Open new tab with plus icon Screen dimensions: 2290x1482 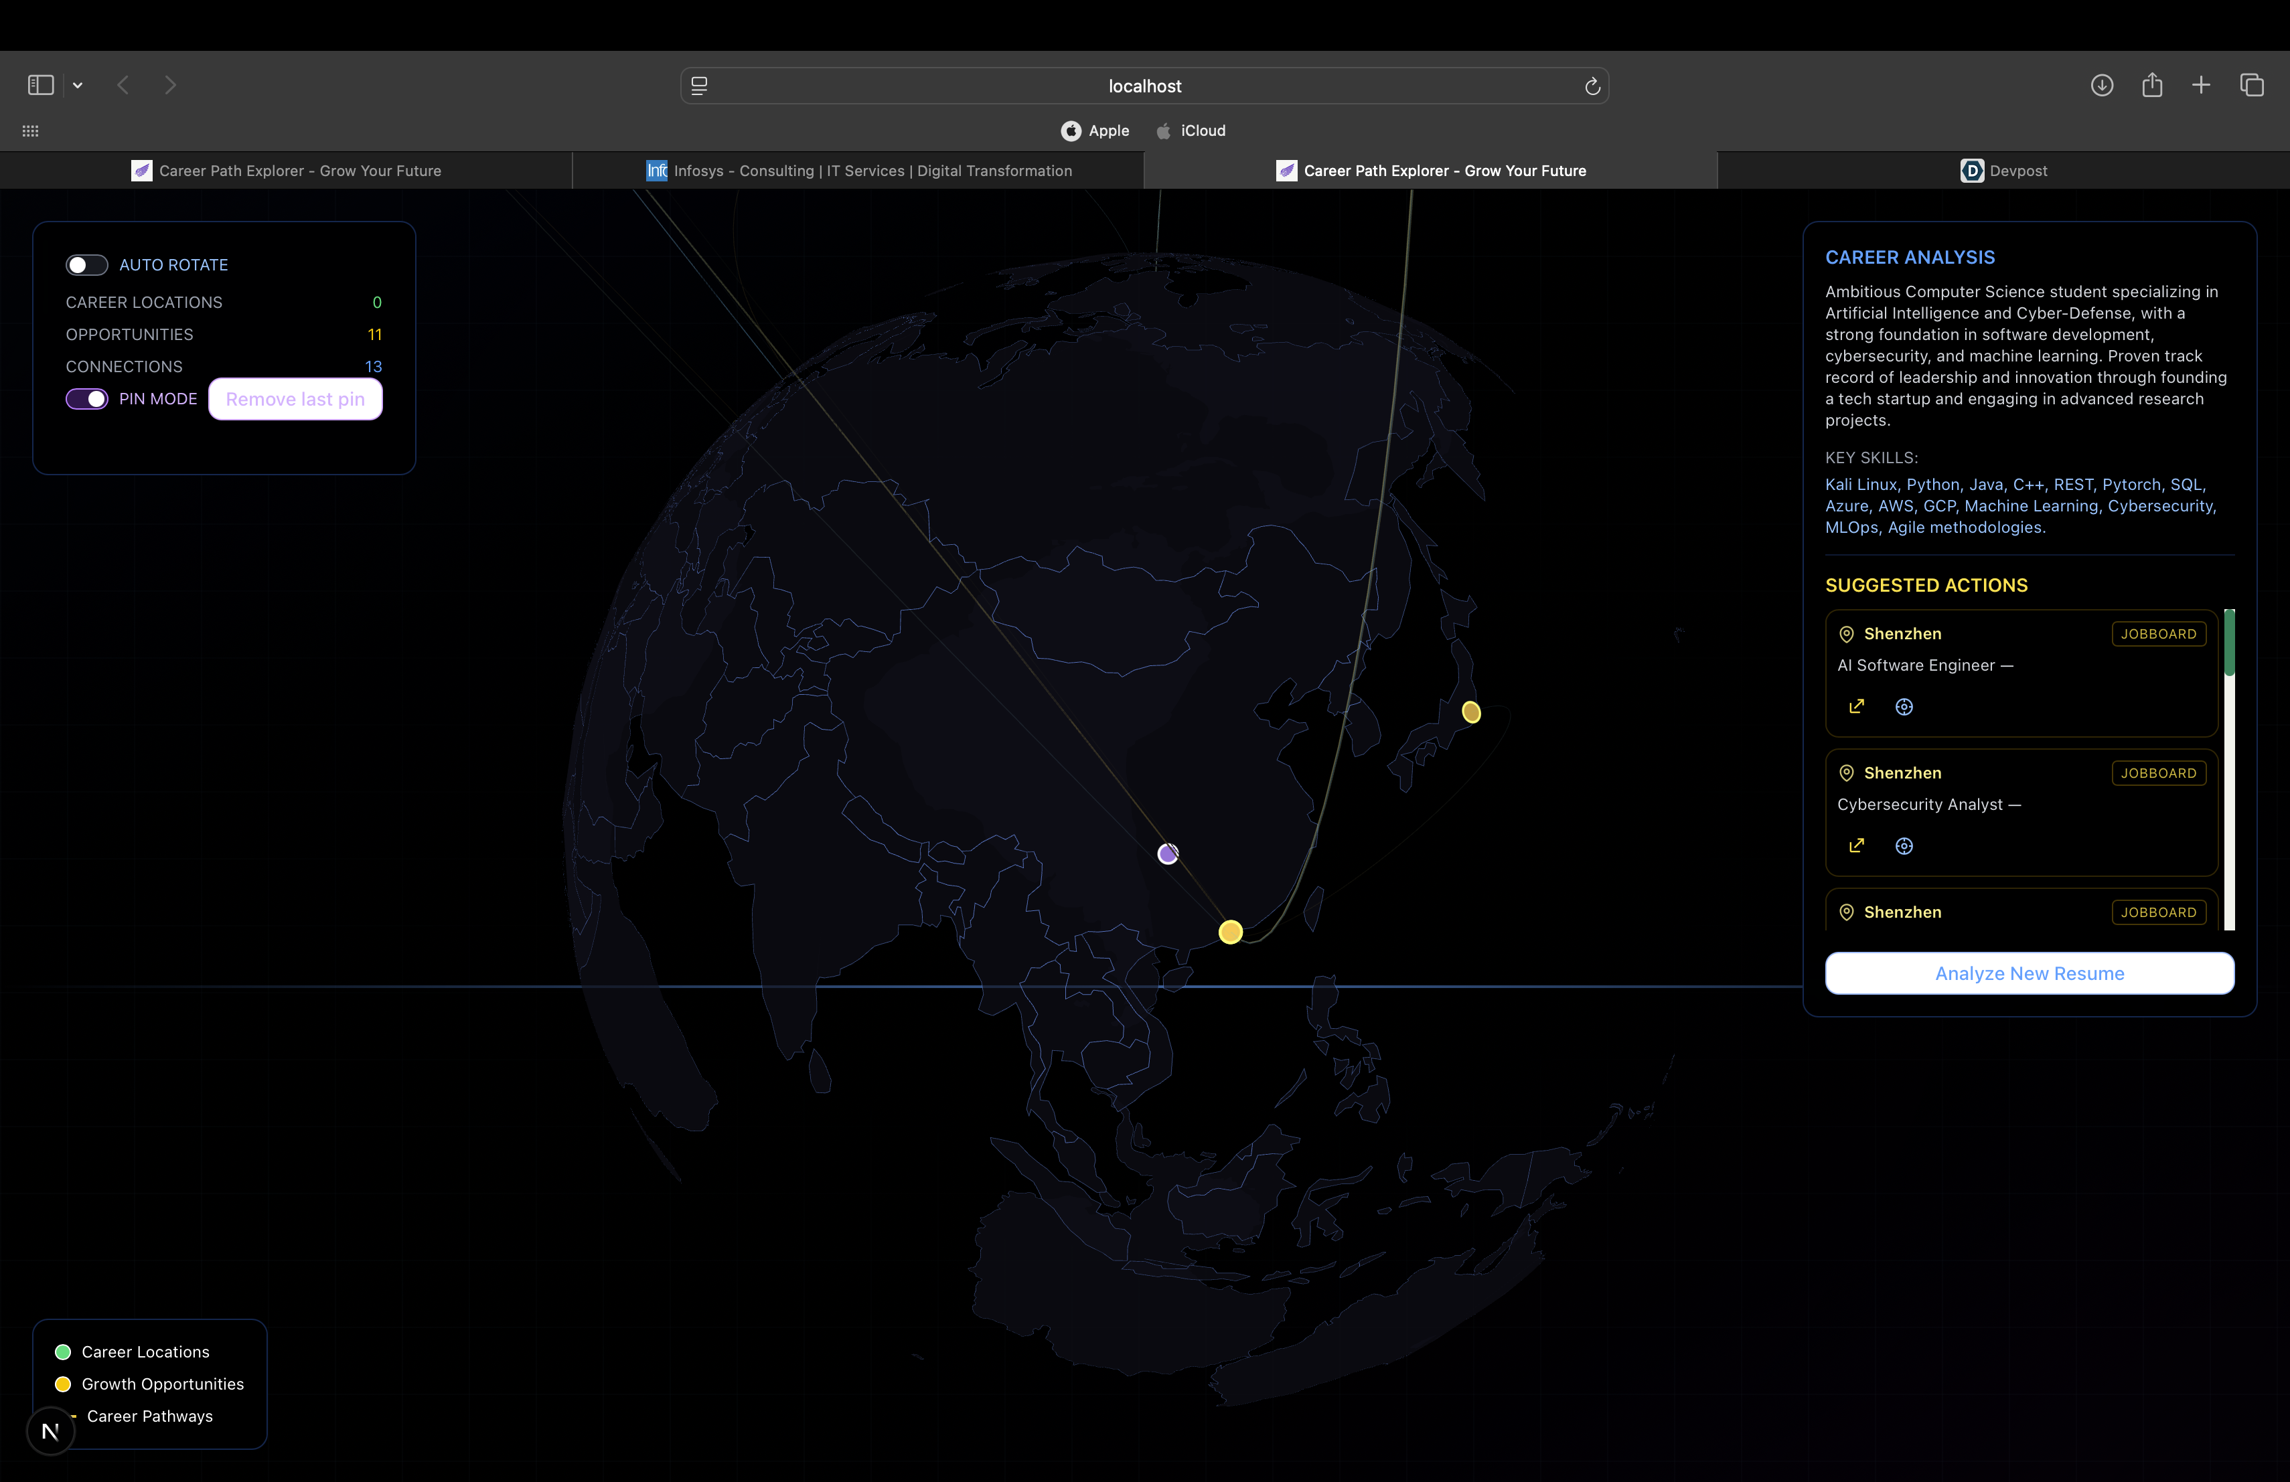[2200, 86]
